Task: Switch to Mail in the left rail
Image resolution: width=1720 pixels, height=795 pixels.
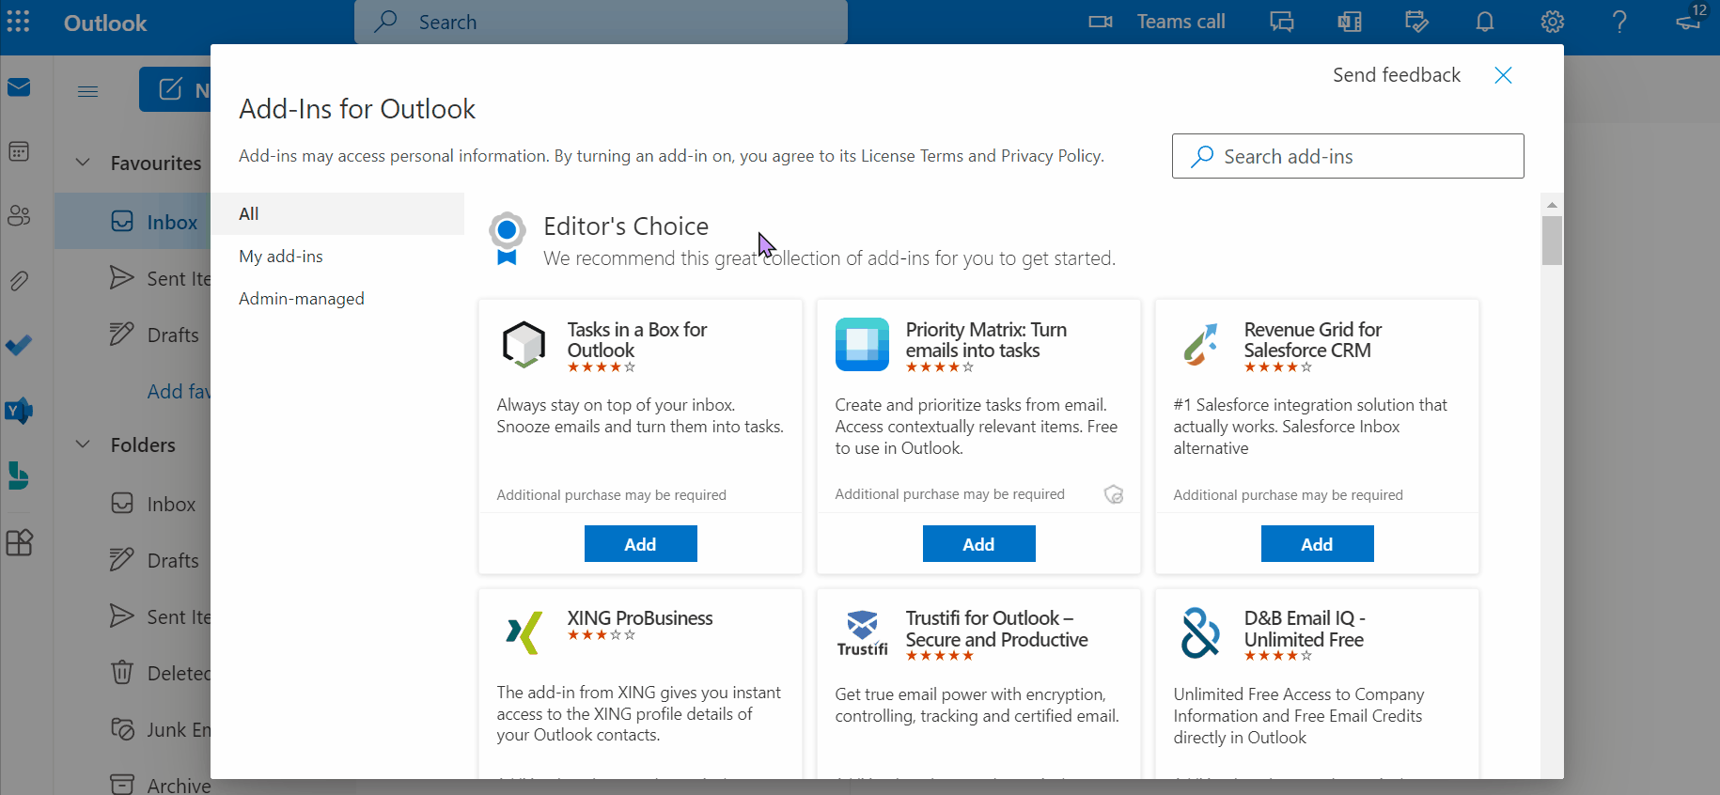Action: pyautogui.click(x=19, y=87)
